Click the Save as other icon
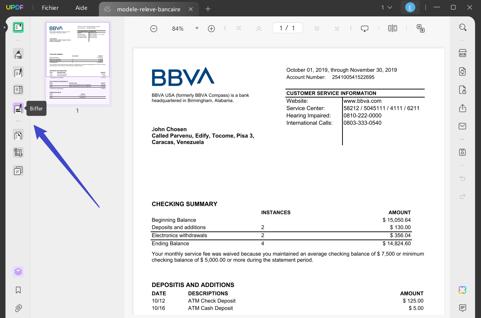Screen dimensions: 481x318 pos(462,152)
